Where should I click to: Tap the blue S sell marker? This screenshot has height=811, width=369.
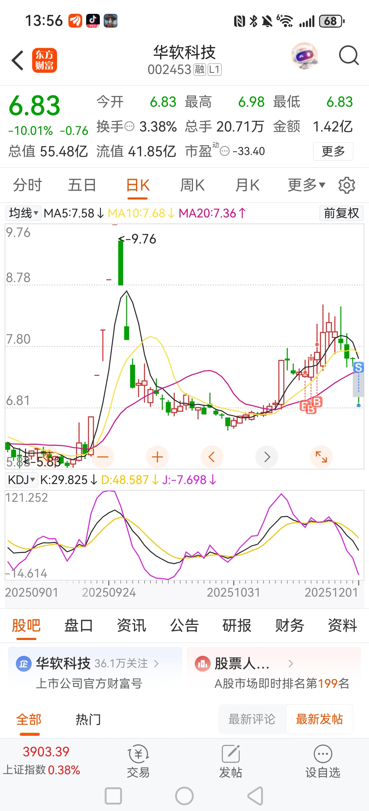(x=358, y=367)
